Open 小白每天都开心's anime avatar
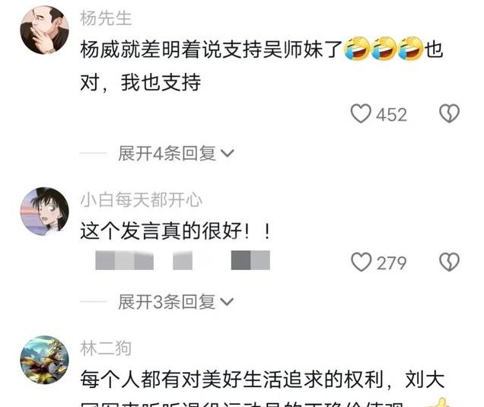The width and height of the screenshot is (484, 407). tap(44, 211)
